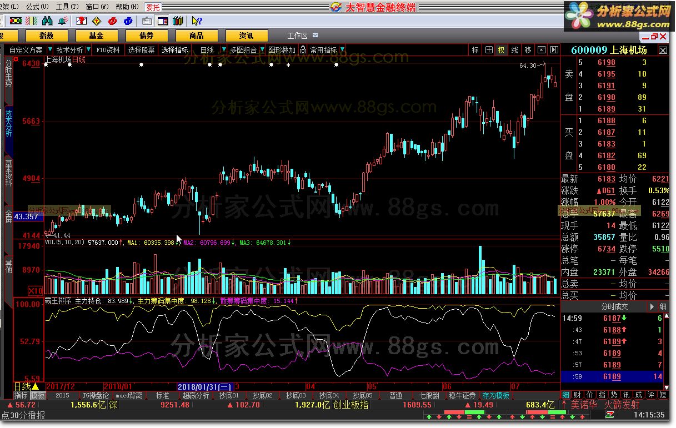The image size is (676, 428).
Task: Click the 债券 category button
Action: [x=147, y=36]
